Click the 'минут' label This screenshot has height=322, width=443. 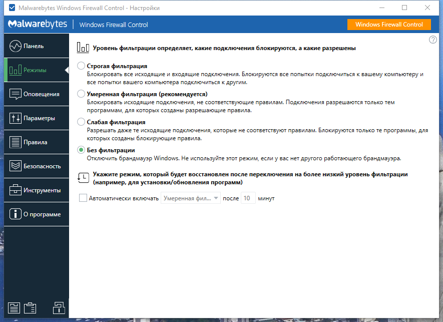click(x=266, y=198)
